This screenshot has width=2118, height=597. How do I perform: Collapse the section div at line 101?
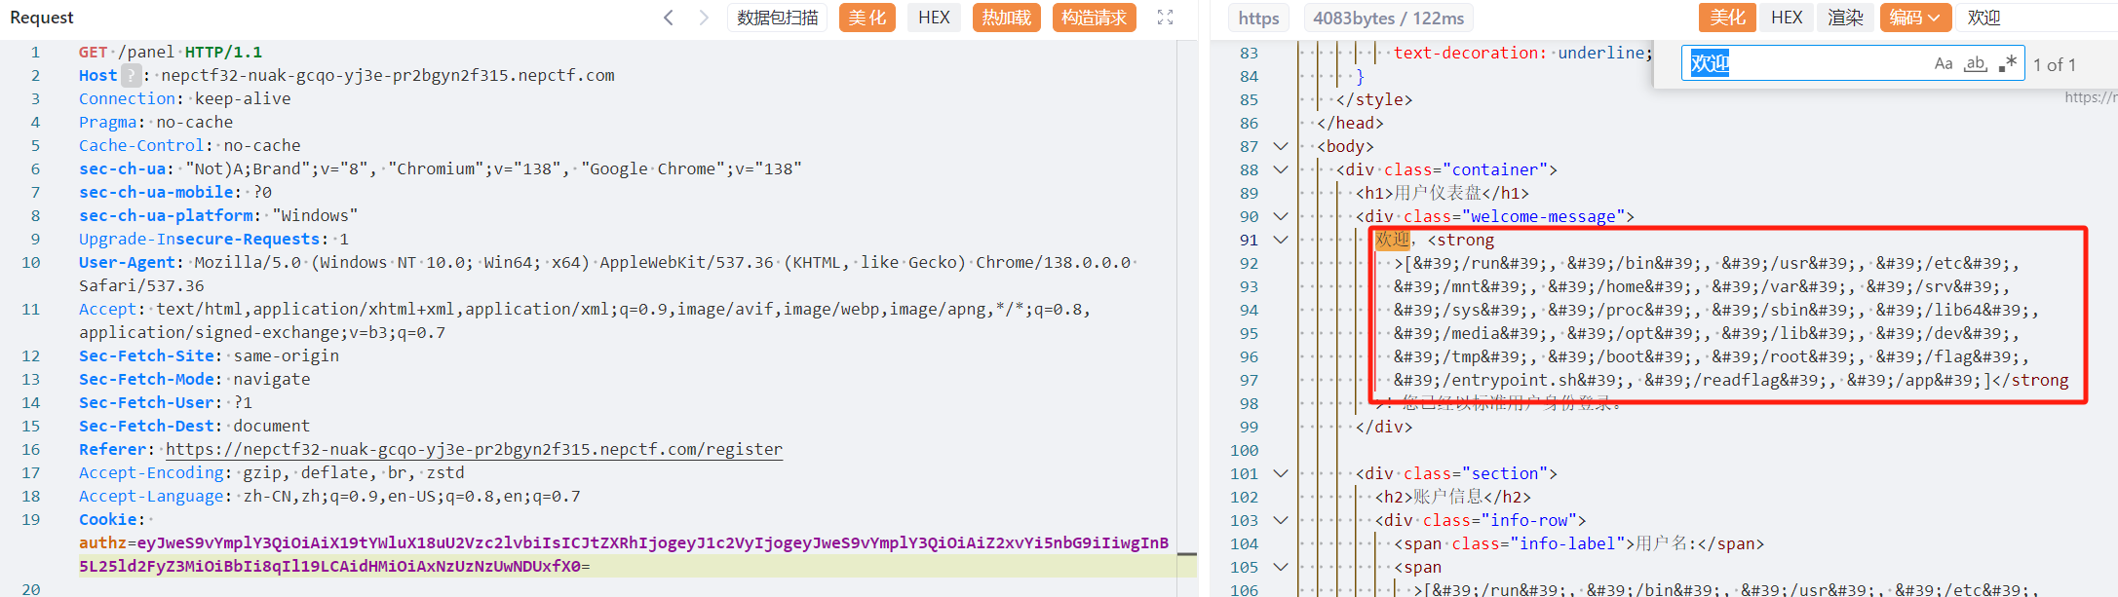1281,473
